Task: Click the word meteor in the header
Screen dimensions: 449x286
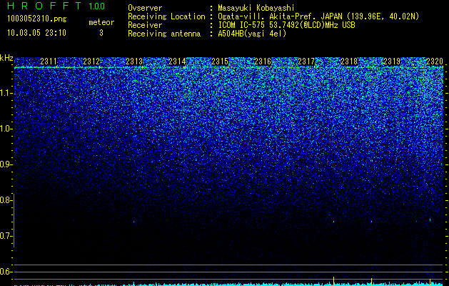Action: [101, 22]
